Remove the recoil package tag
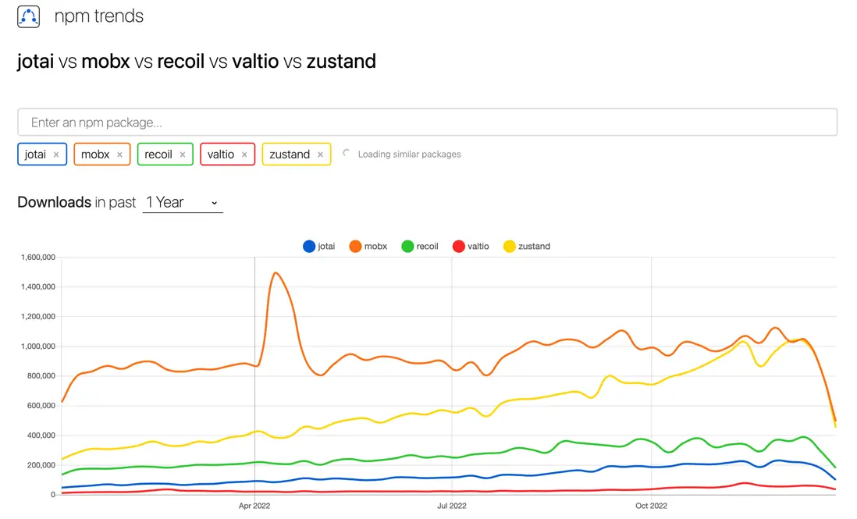 coord(183,155)
